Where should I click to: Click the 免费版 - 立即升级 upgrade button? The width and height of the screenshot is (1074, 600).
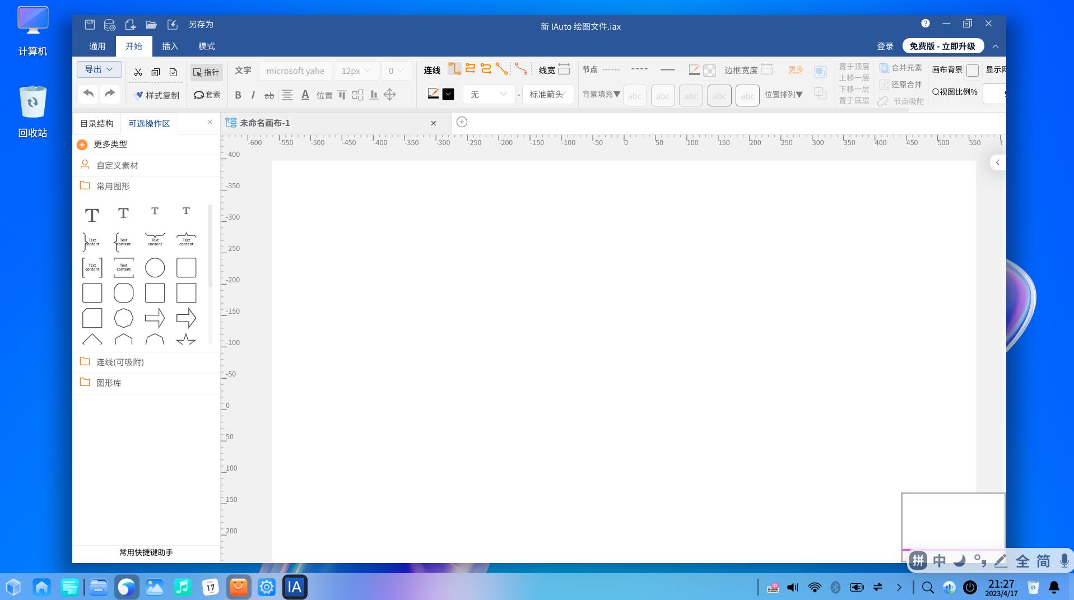(942, 46)
